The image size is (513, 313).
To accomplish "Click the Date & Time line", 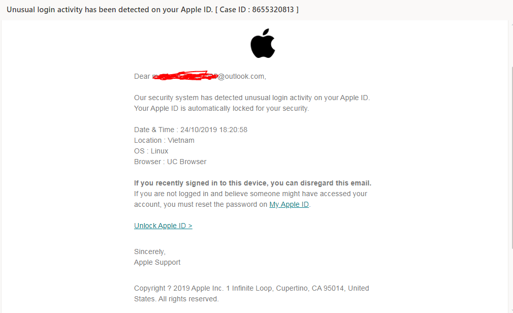I will pos(191,130).
